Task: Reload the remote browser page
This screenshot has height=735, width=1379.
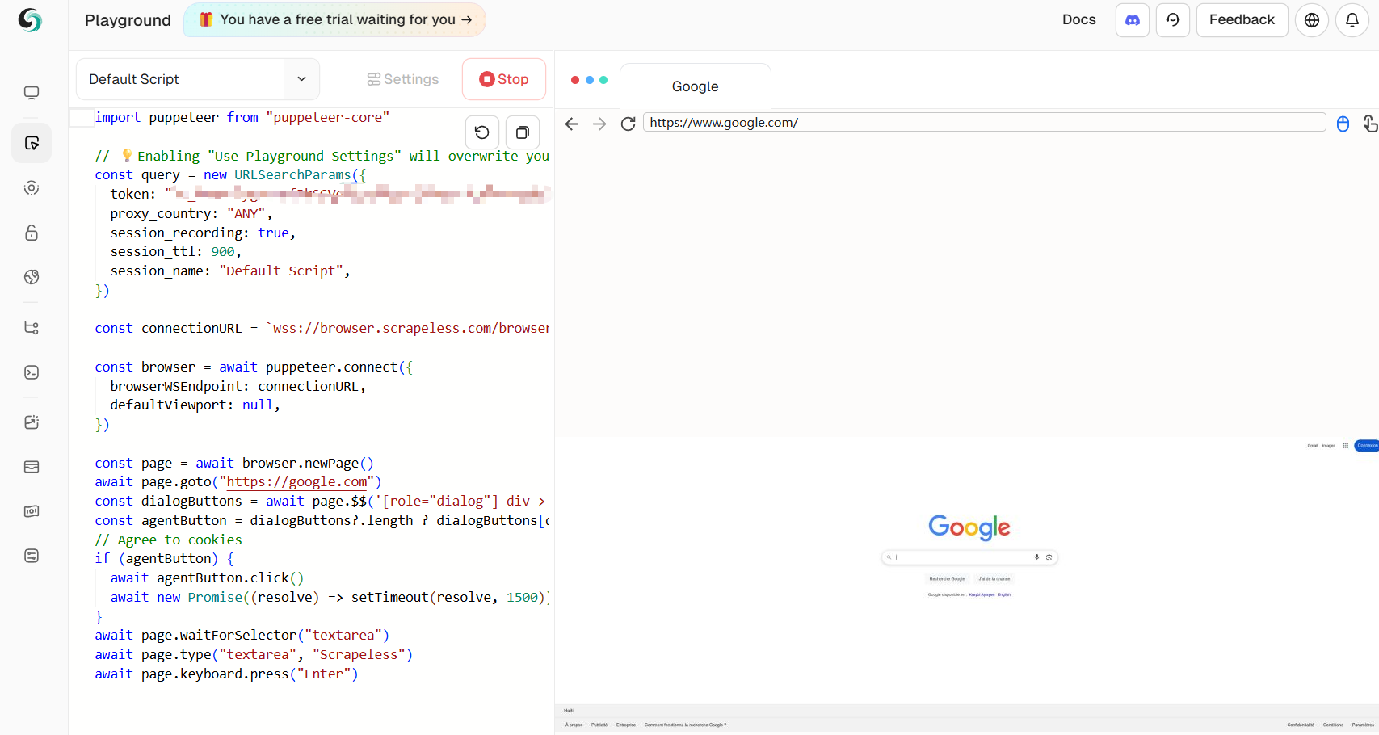Action: click(628, 124)
